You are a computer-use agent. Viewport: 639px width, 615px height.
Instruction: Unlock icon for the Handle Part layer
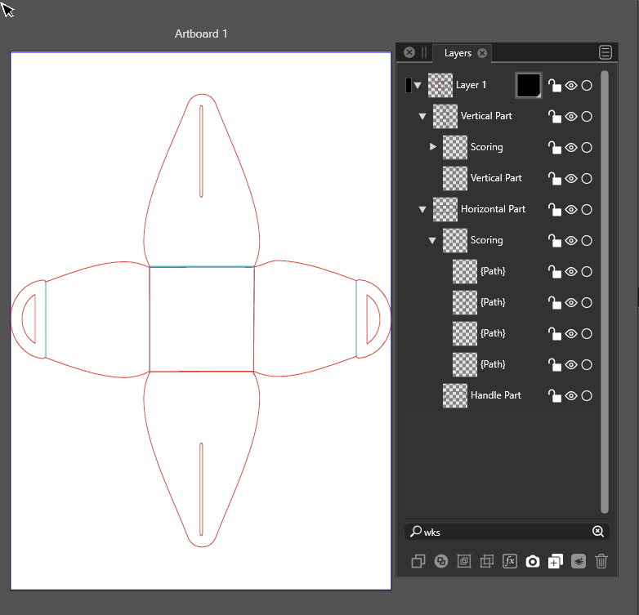click(554, 396)
